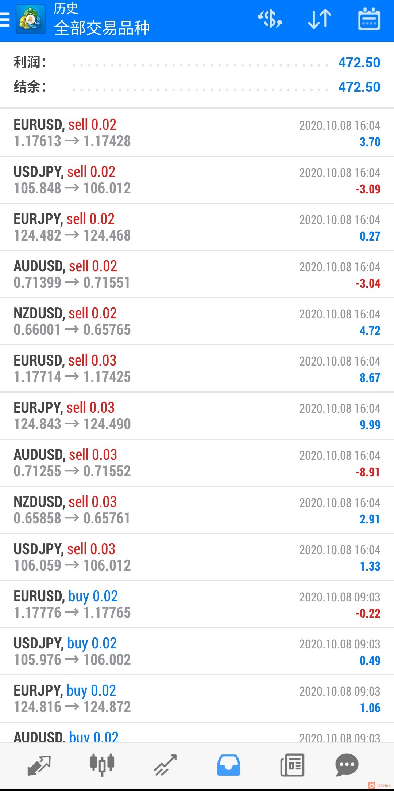Select the EURJPY sell 0.03 row showing 9.99
The width and height of the screenshot is (394, 791).
click(197, 416)
